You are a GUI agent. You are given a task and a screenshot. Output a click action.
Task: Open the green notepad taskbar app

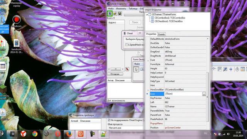pyautogui.click(x=103, y=134)
